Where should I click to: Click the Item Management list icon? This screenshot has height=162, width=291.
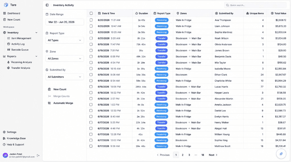pos(9,38)
